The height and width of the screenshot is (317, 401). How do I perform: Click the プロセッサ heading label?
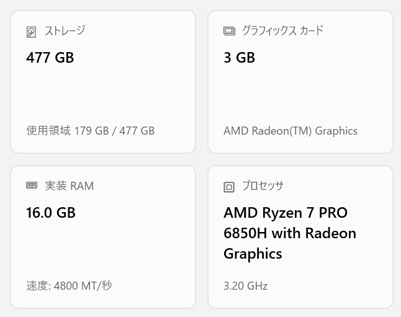[x=263, y=185]
